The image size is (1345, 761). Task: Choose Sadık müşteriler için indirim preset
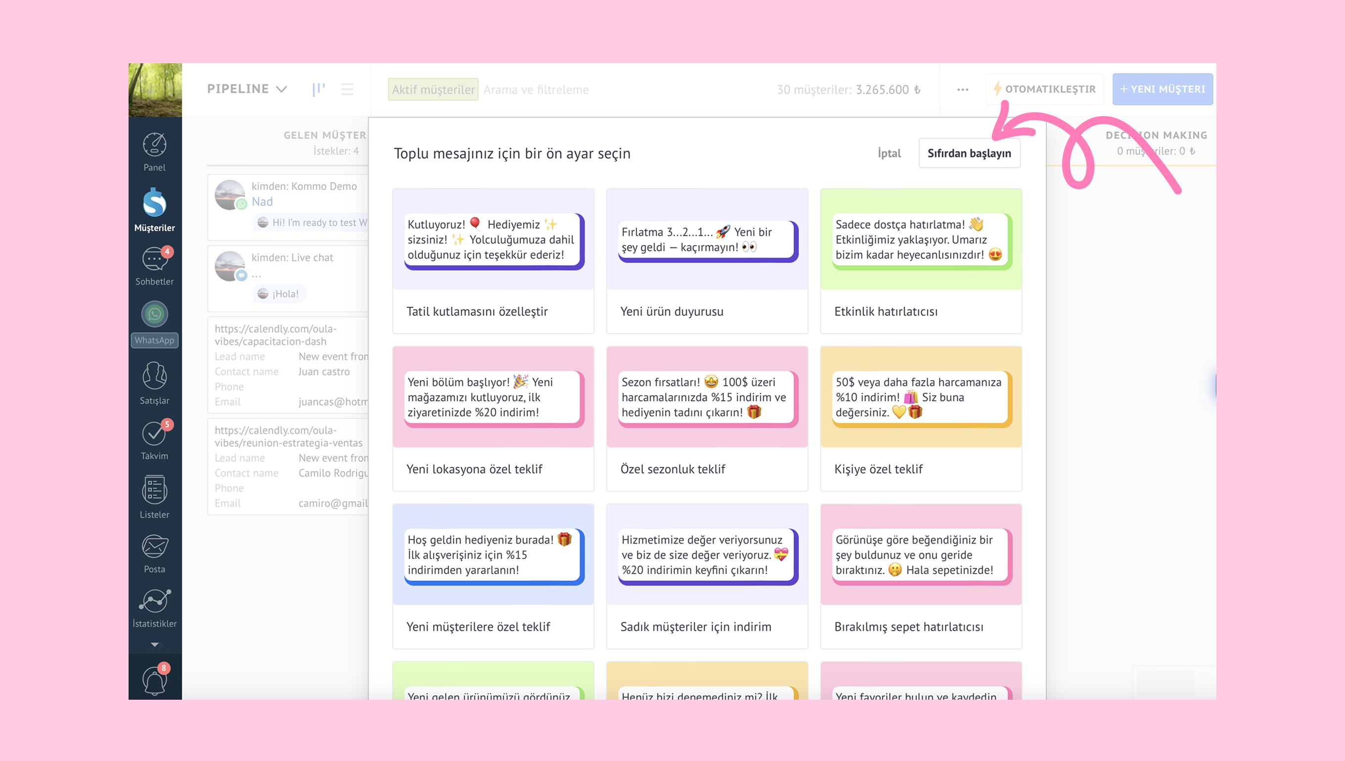pos(707,577)
